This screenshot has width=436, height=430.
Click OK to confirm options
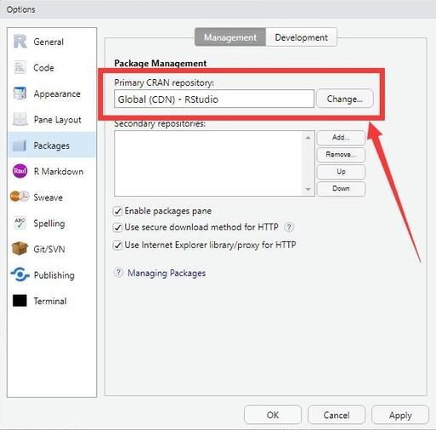pyautogui.click(x=273, y=415)
